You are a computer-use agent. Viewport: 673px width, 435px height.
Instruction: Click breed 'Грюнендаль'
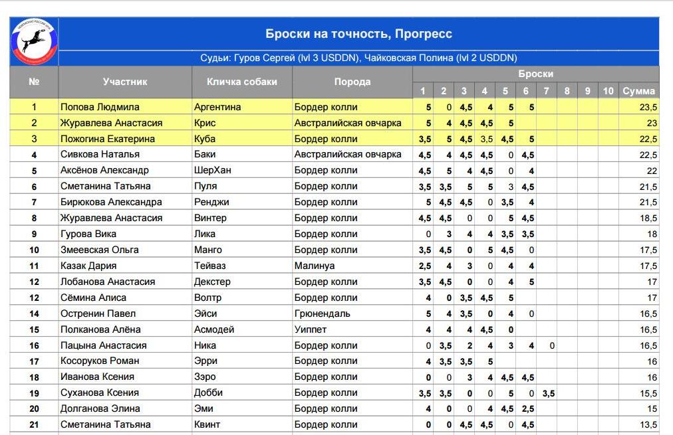[x=322, y=313]
